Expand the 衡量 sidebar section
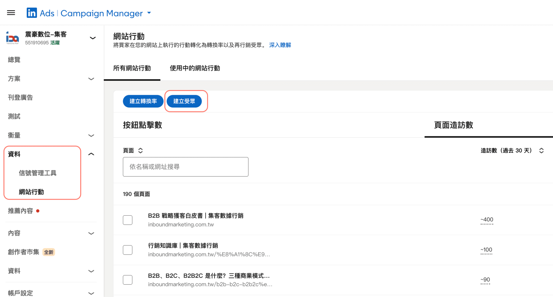Viewport: 553px width, 297px height. point(91,135)
